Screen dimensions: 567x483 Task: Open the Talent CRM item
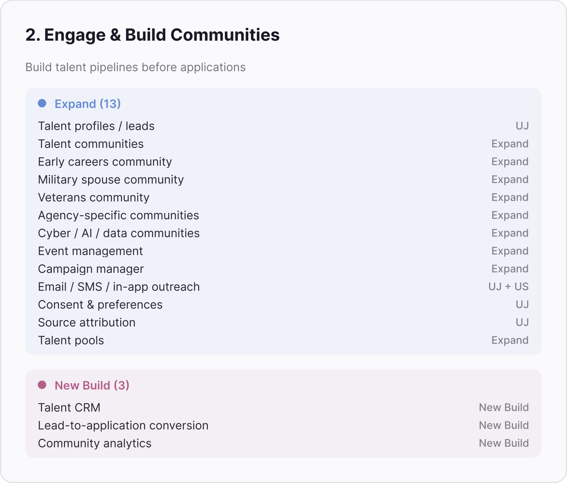click(x=283, y=407)
